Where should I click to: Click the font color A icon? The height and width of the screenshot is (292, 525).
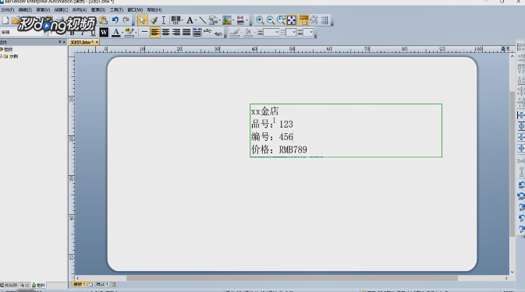116,33
